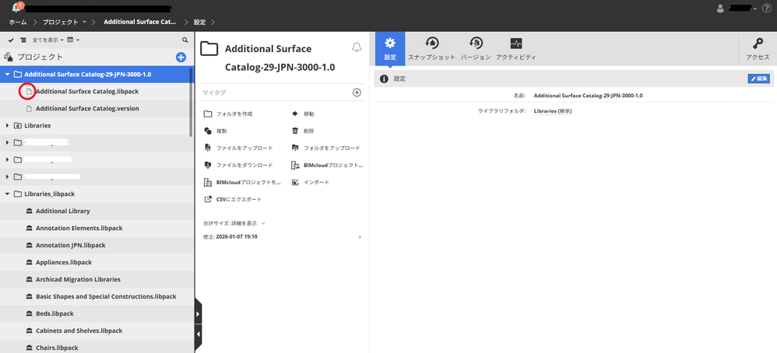This screenshot has width=777, height=353.
Task: Go to ホーム in the breadcrumb
Action: tap(18, 23)
